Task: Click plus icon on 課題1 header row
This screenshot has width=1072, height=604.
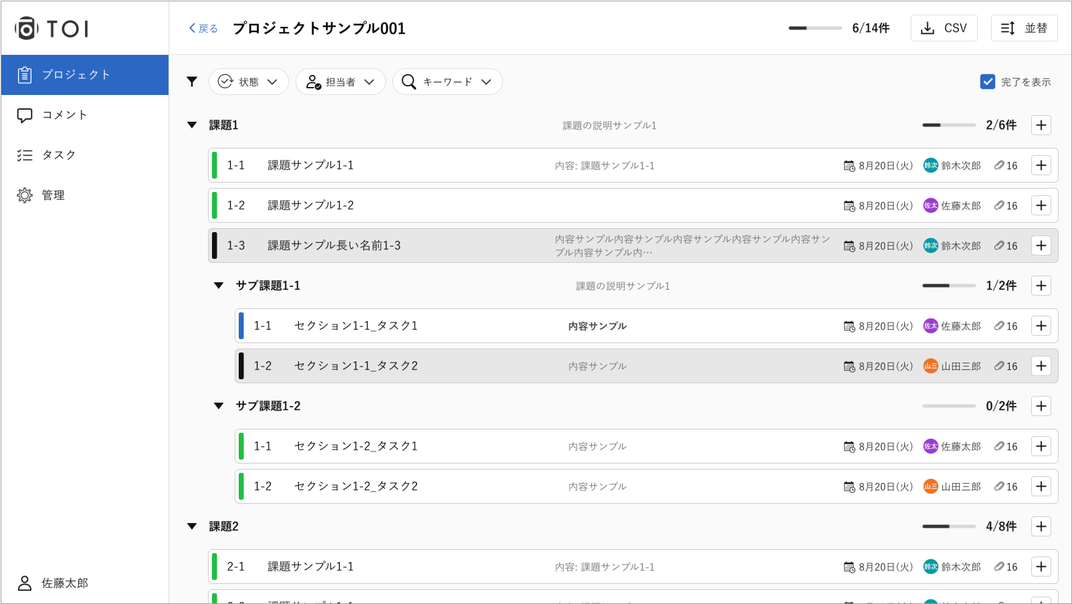Action: 1041,125
